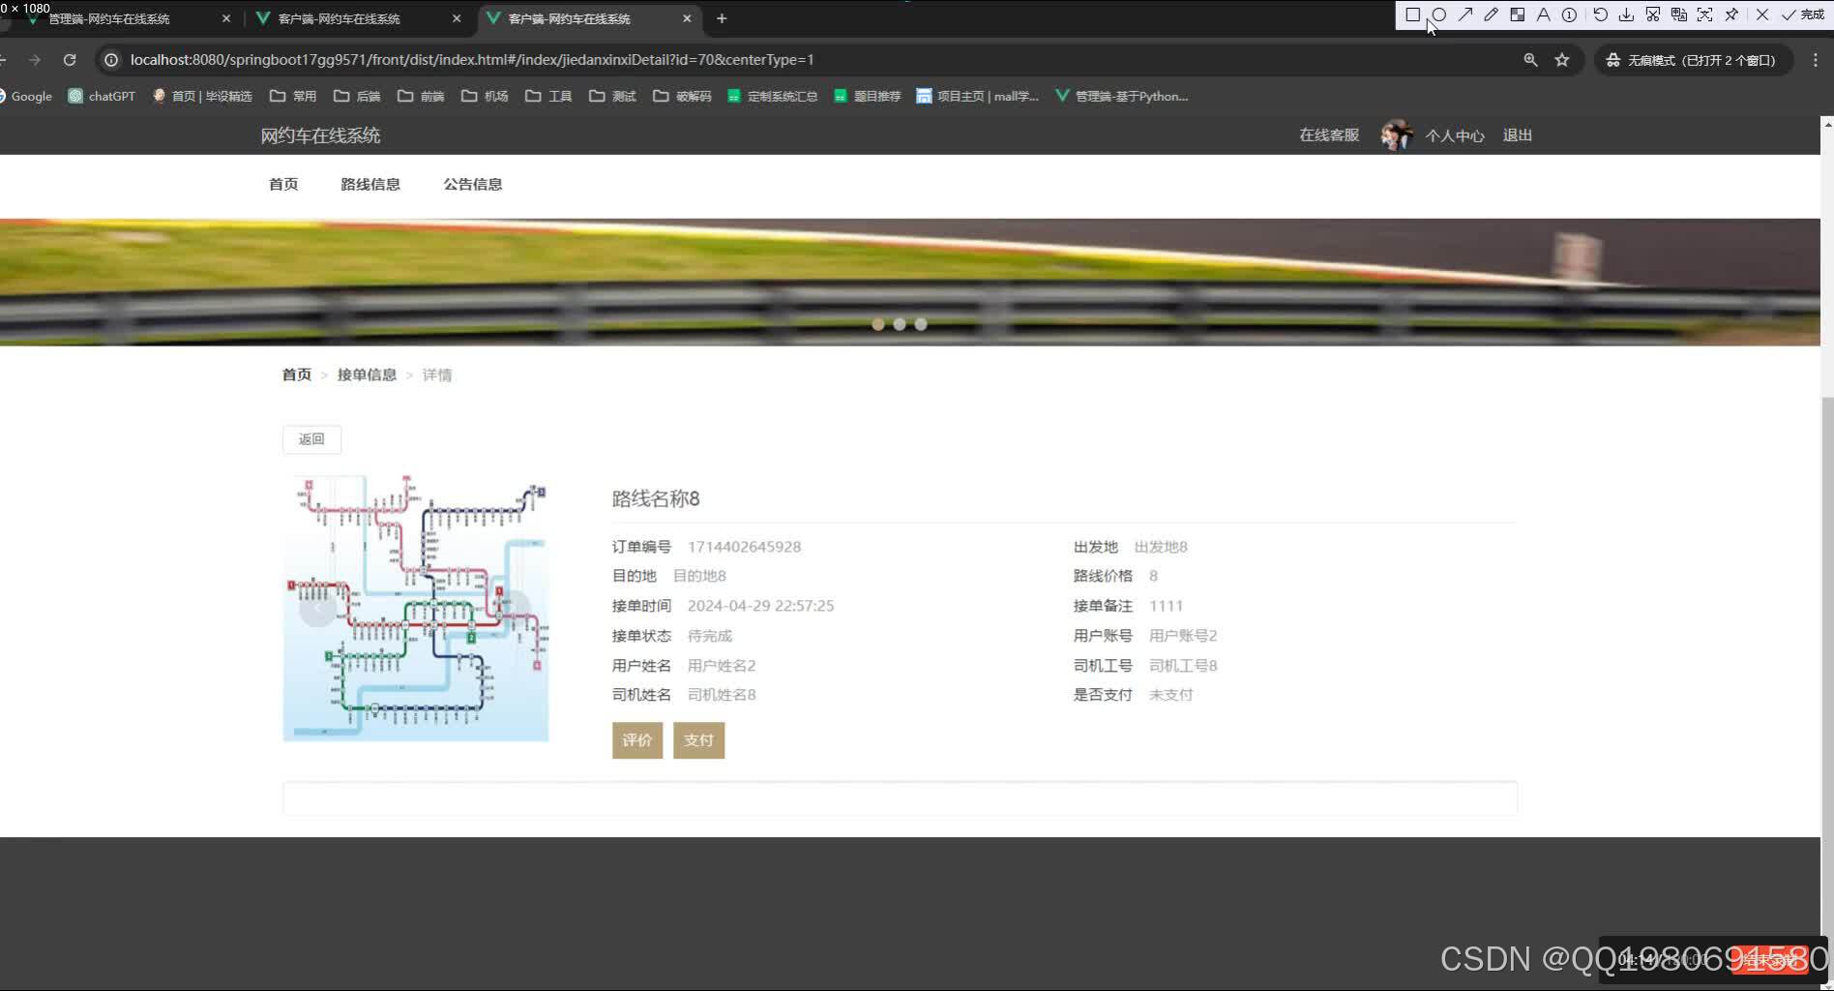This screenshot has height=991, width=1834.
Task: Click the 返回 back button
Action: pyautogui.click(x=311, y=439)
